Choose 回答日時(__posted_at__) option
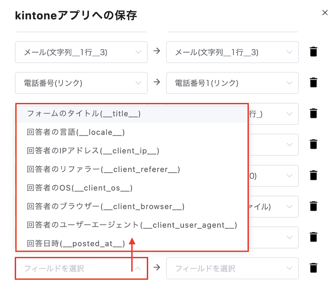 click(132, 243)
